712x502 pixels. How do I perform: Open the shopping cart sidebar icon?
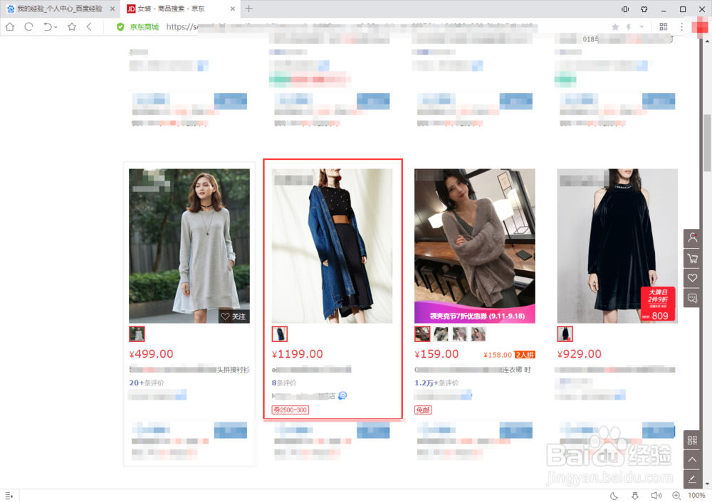point(692,259)
